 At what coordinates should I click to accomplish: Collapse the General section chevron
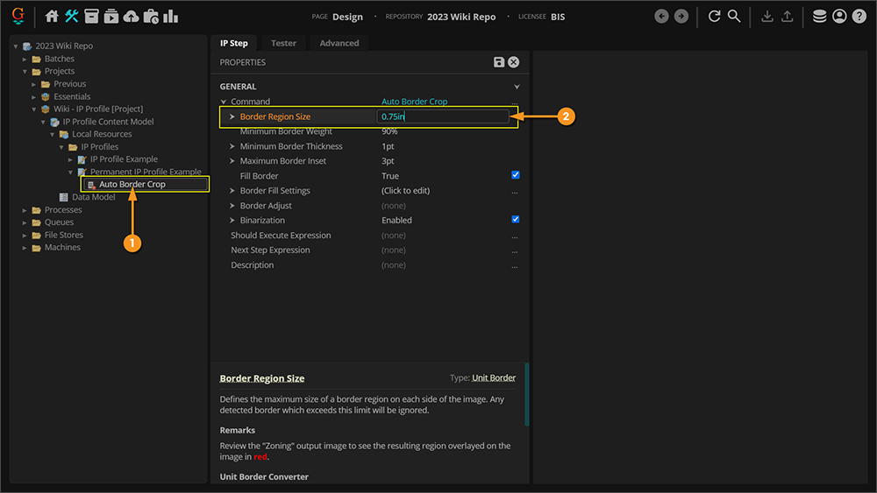517,88
